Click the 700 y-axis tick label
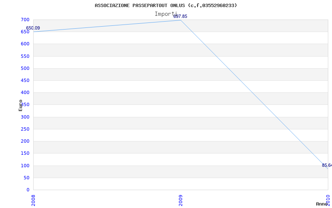 pos(25,20)
